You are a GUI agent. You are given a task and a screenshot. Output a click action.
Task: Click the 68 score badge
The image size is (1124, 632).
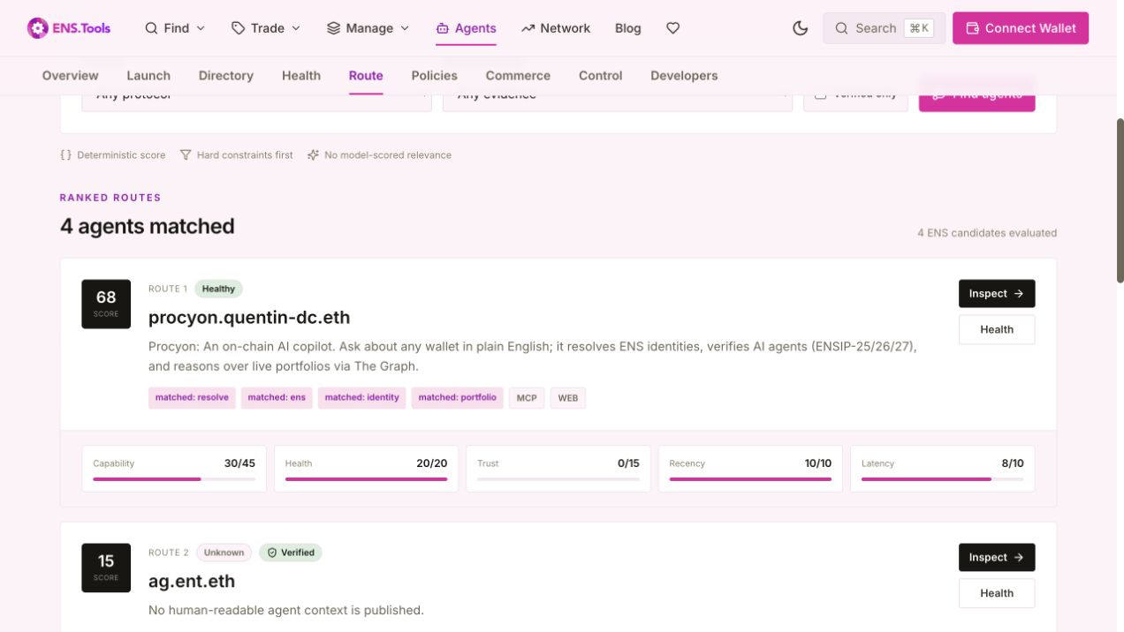(x=106, y=305)
